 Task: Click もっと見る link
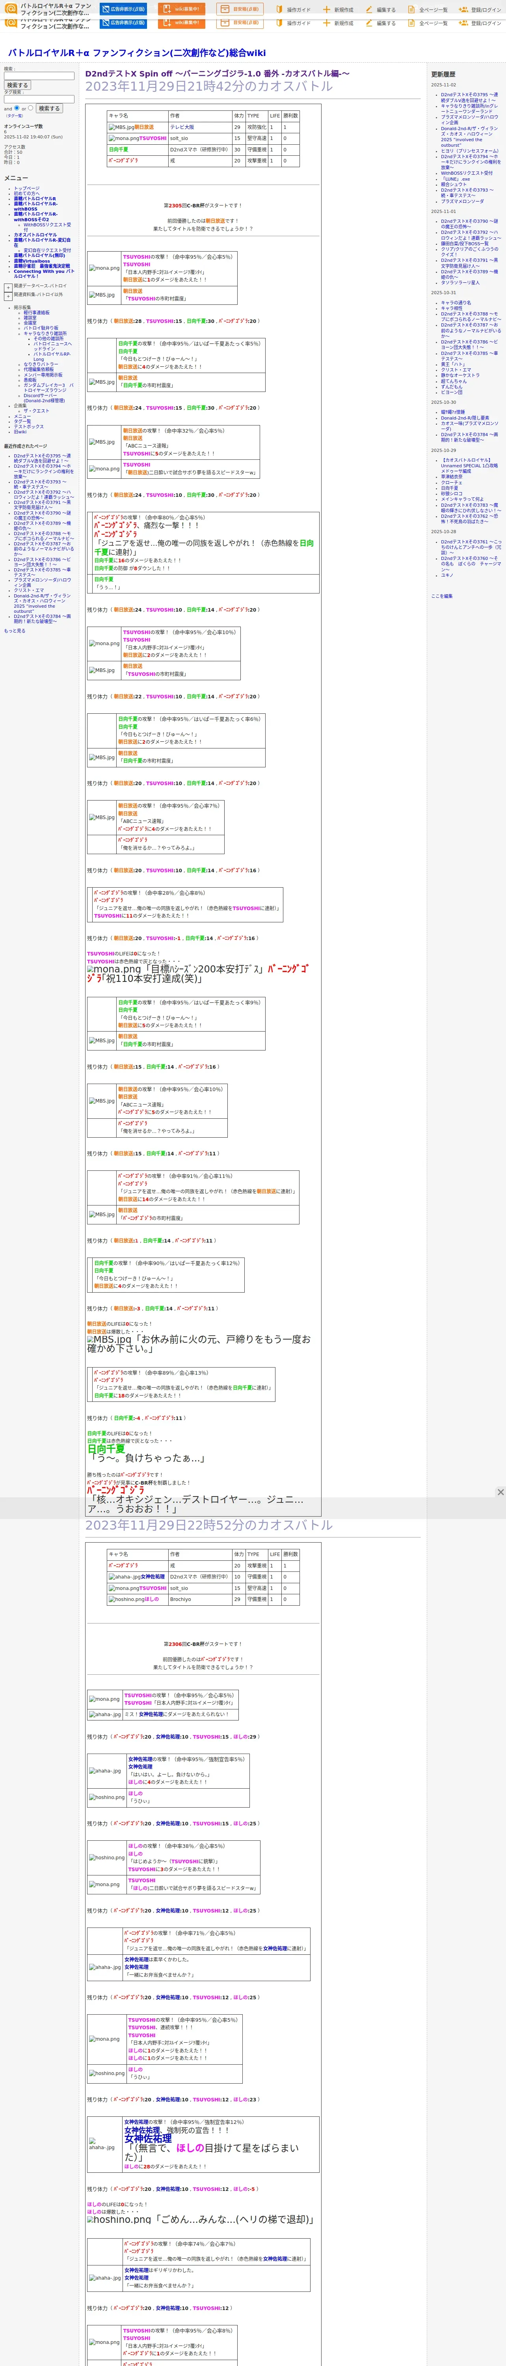coord(15,631)
